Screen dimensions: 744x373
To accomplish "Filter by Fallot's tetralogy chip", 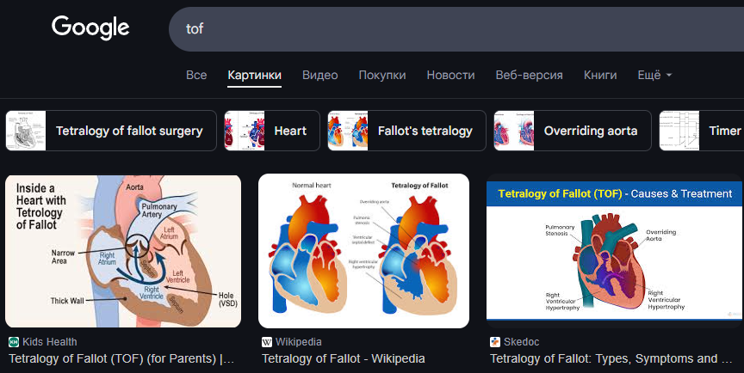I will tap(405, 131).
